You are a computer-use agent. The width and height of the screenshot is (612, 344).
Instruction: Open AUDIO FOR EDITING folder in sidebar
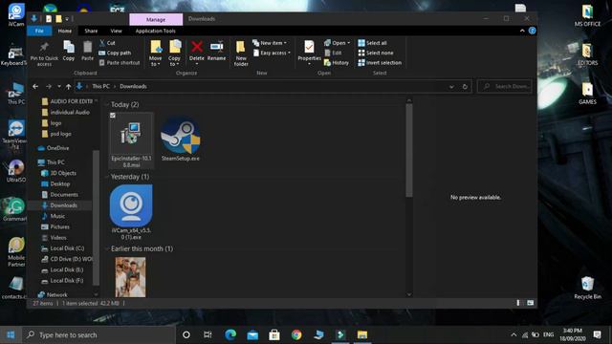[67, 101]
